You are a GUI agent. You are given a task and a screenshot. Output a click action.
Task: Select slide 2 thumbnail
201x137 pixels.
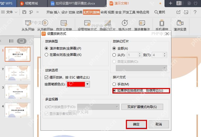point(17,73)
